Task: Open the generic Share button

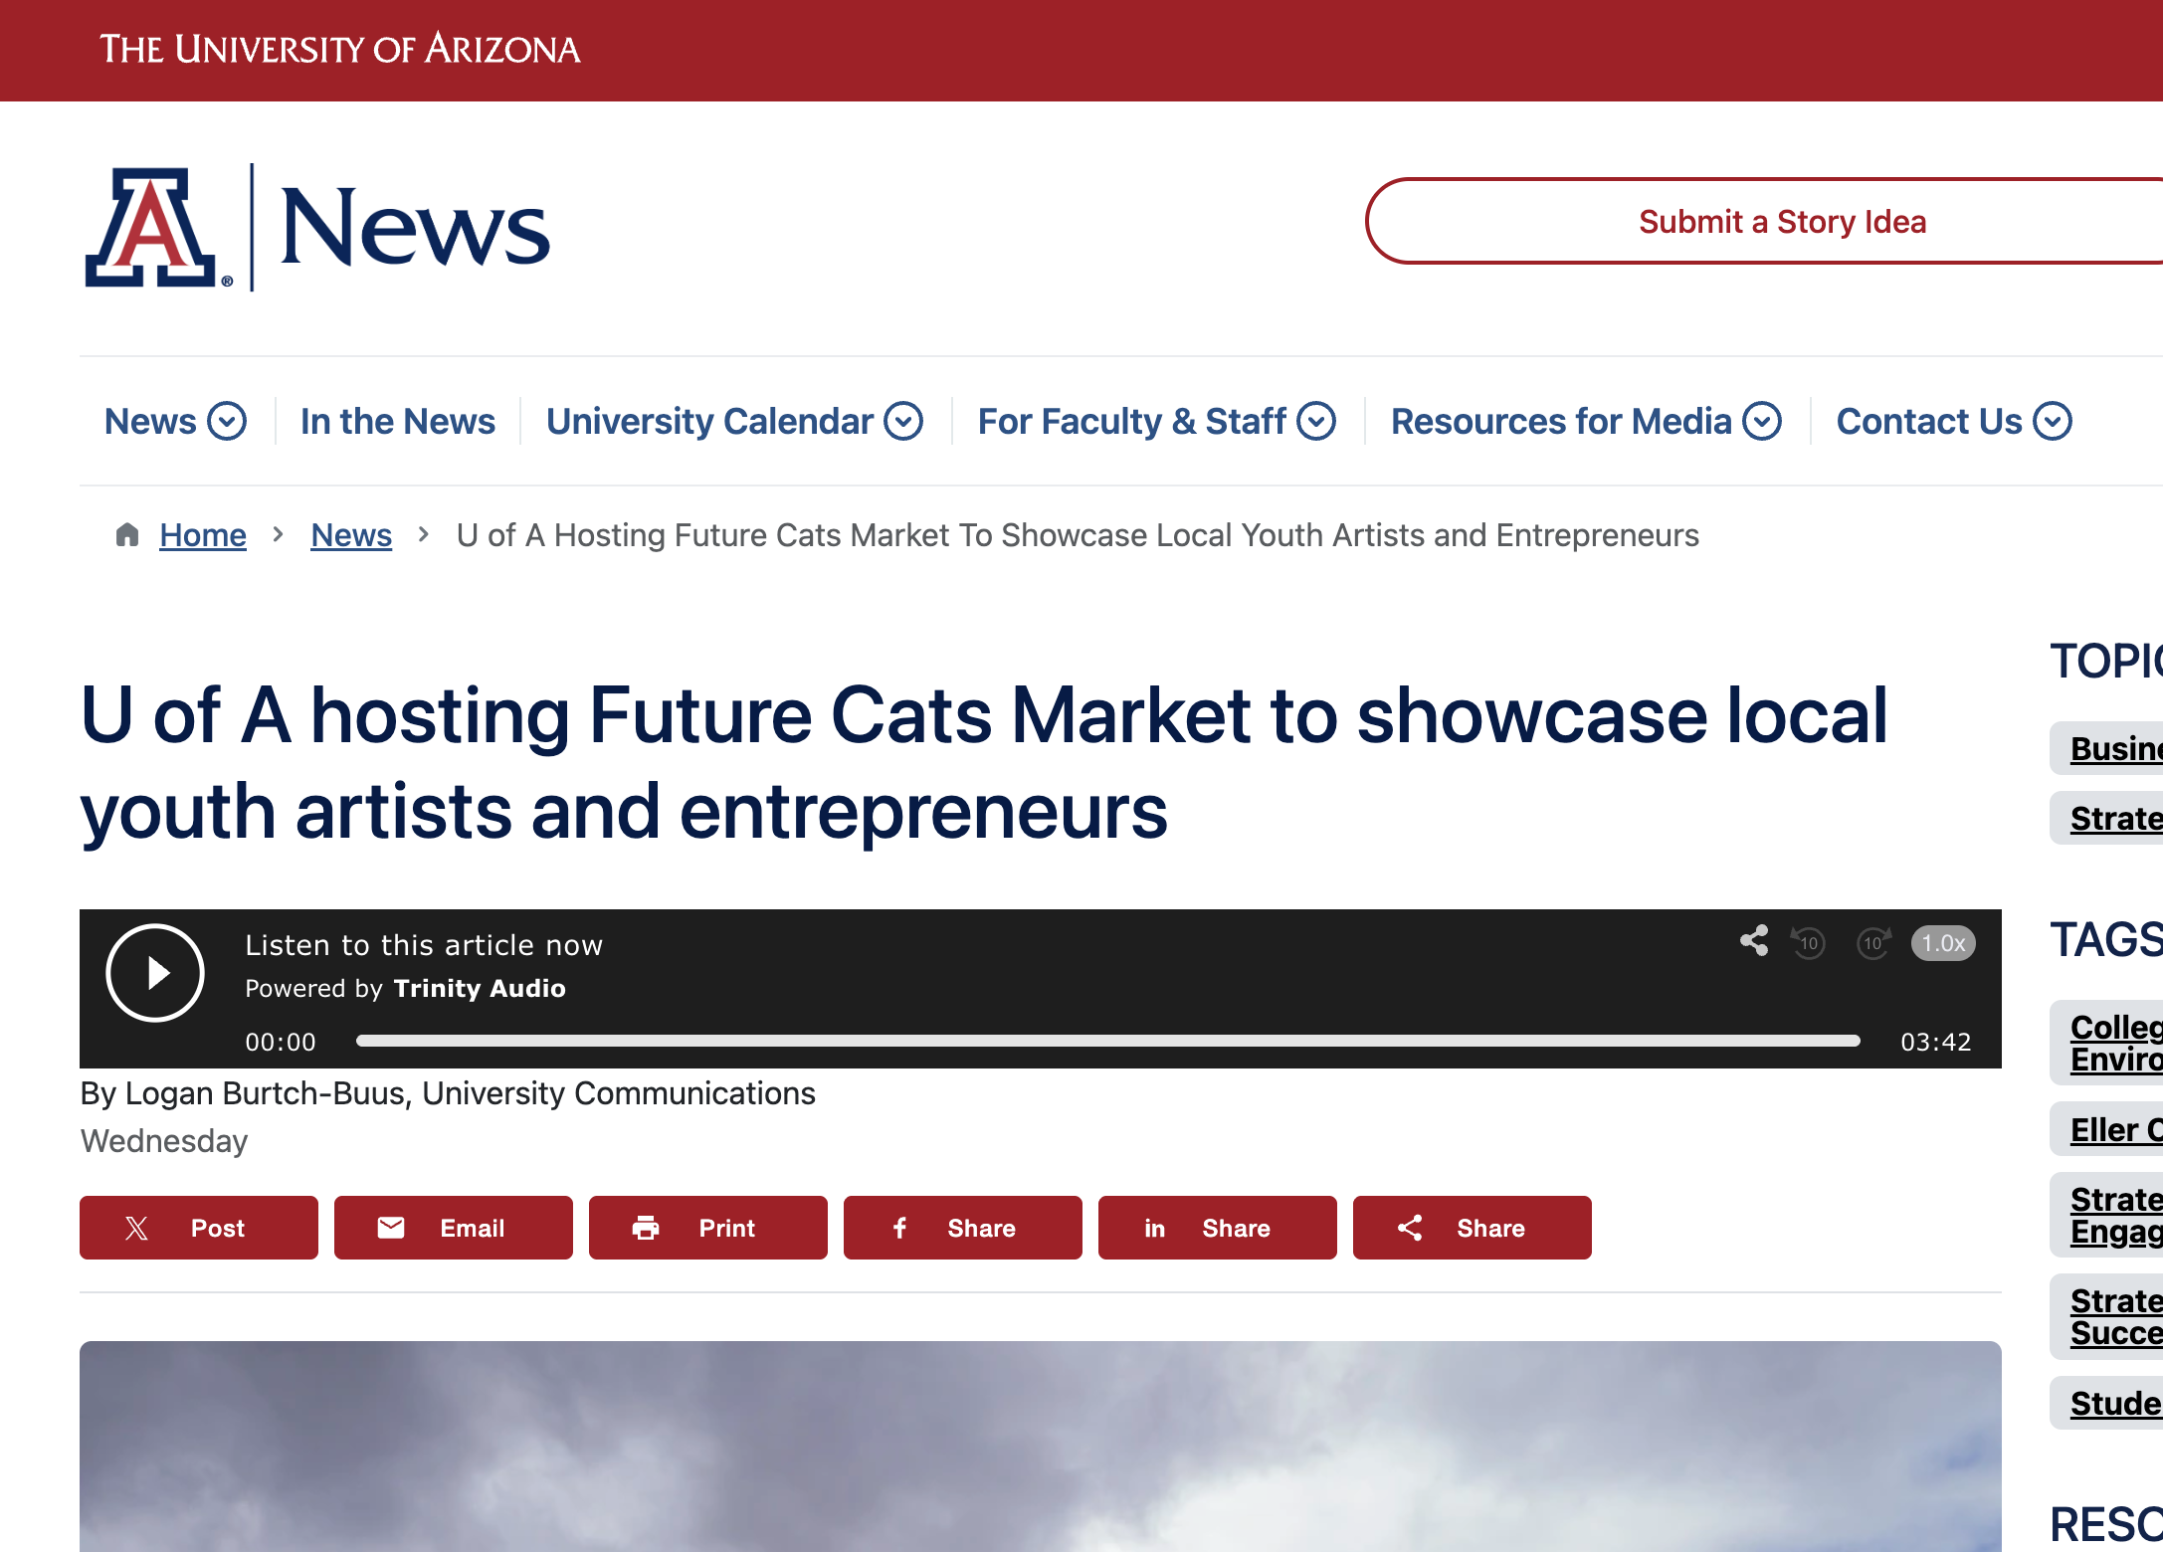Action: (x=1473, y=1228)
